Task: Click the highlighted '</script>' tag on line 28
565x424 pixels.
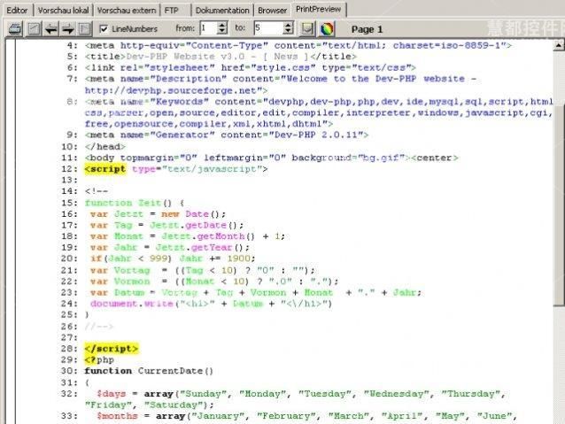Action: coord(112,349)
